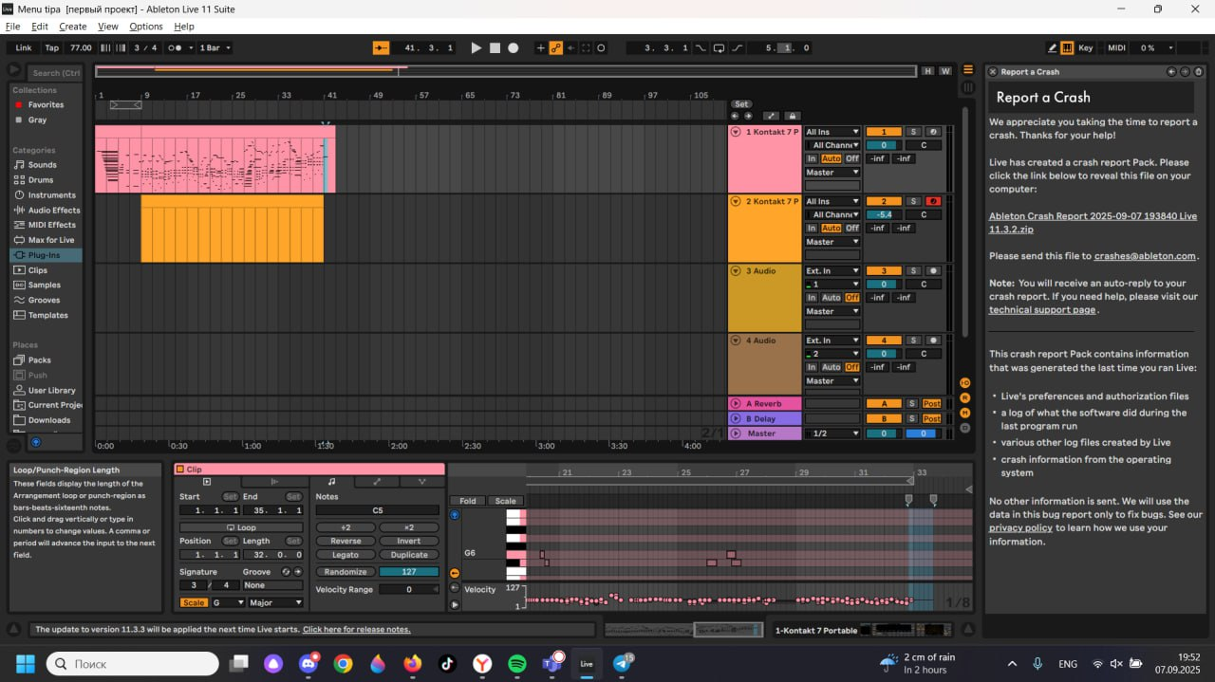Image resolution: width=1215 pixels, height=682 pixels.
Task: Set track 1 monitor to In
Action: pos(812,159)
